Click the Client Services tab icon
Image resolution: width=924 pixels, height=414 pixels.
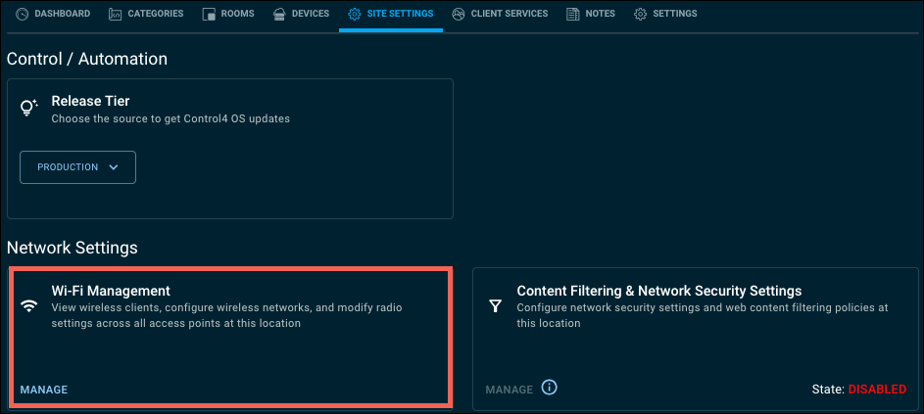(459, 15)
